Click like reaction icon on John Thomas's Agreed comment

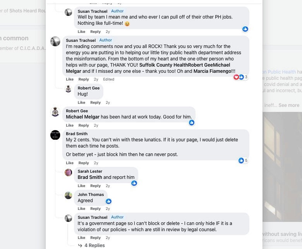pyautogui.click(x=109, y=201)
